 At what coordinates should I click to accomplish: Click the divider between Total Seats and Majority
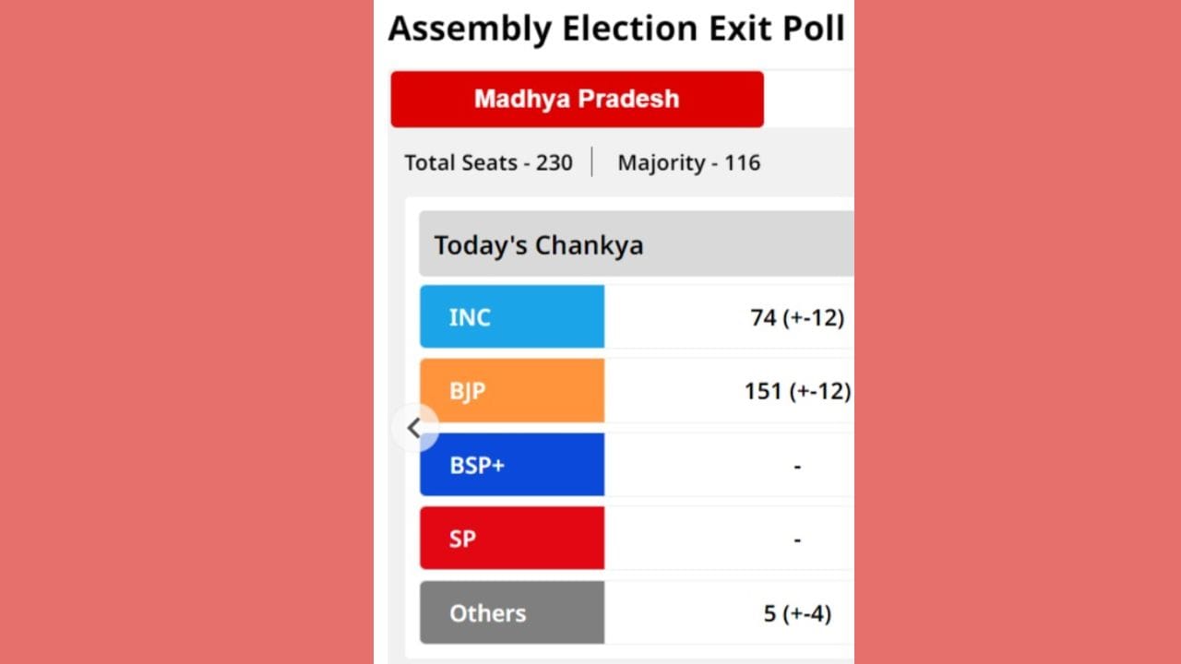coord(592,163)
